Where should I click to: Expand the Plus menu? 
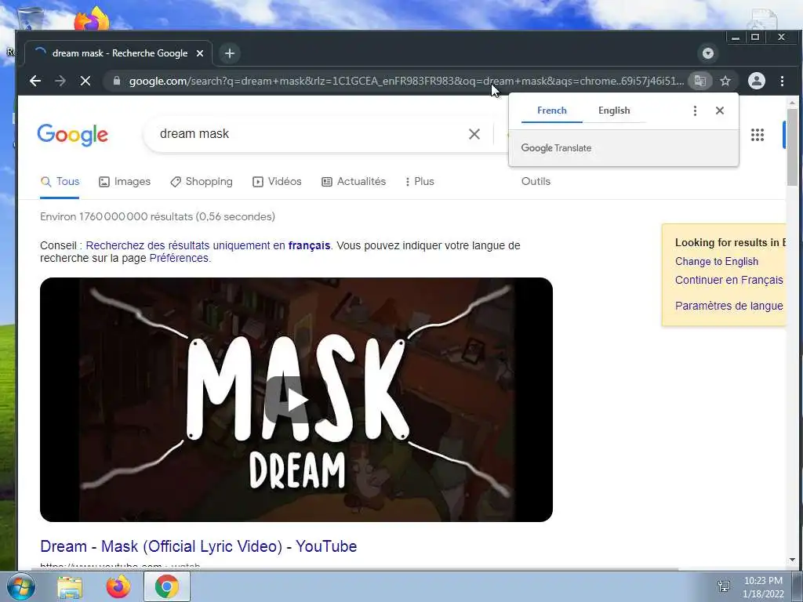(420, 182)
